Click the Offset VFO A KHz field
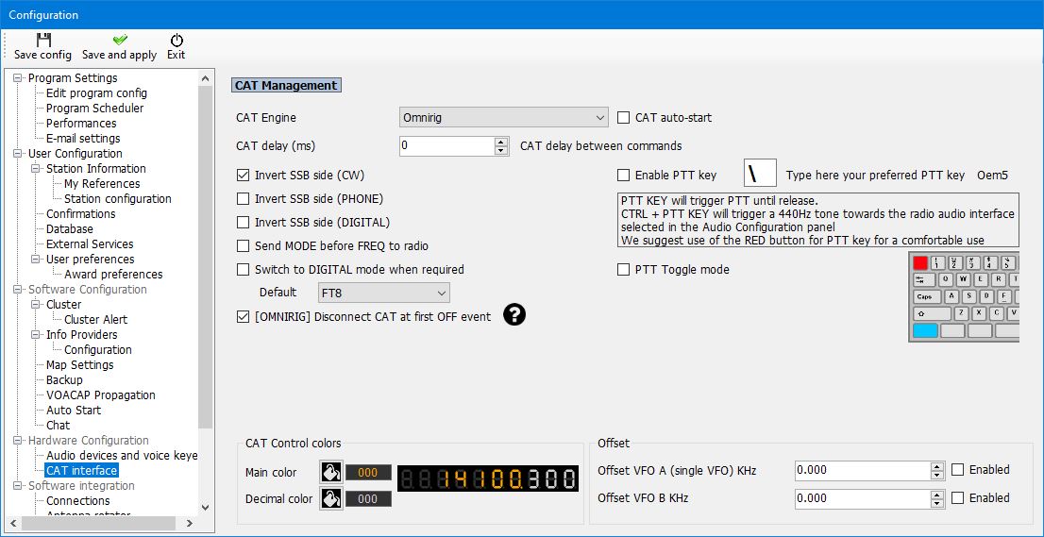 (863, 470)
